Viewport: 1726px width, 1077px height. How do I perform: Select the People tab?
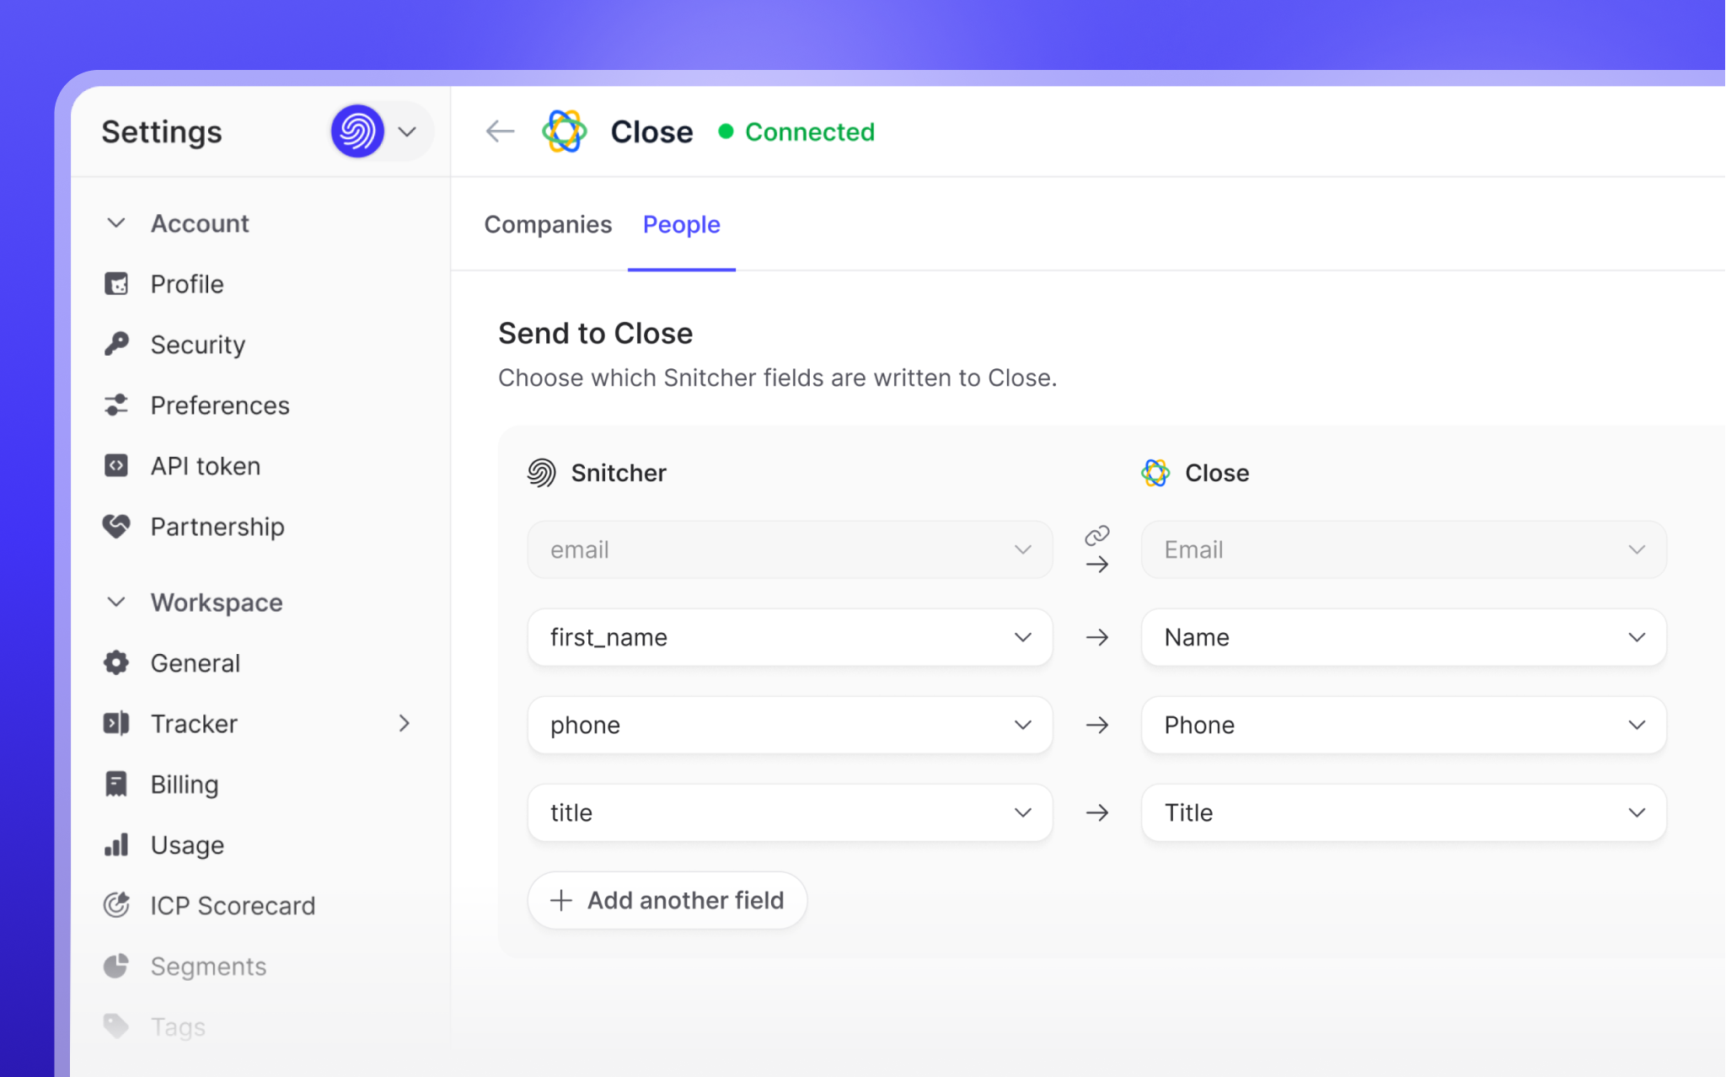681,224
